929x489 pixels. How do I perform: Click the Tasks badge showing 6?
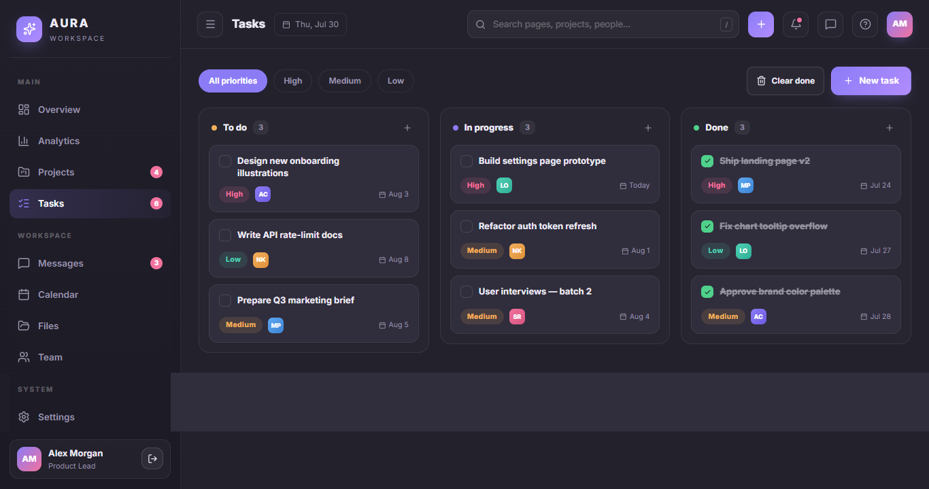tap(156, 203)
